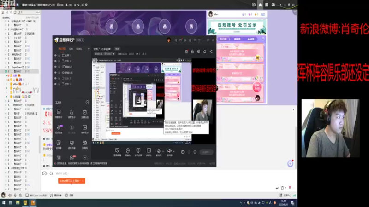This screenshot has height=207, width=369.
Task: Click the user avatar in streaming app title bar
Action: click(169, 40)
